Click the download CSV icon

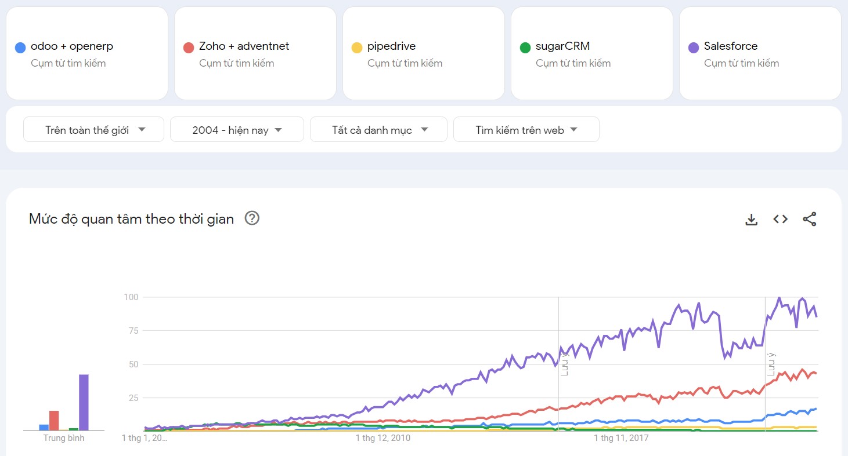click(x=751, y=219)
